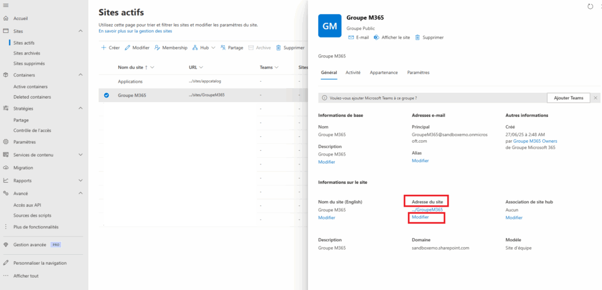Click Modifier under Alias
Image resolution: width=602 pixels, height=290 pixels.
pos(420,161)
